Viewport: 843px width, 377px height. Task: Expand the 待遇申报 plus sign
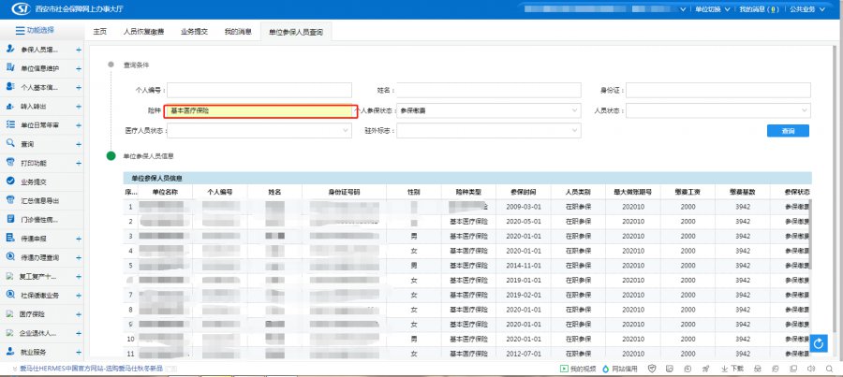click(x=79, y=239)
